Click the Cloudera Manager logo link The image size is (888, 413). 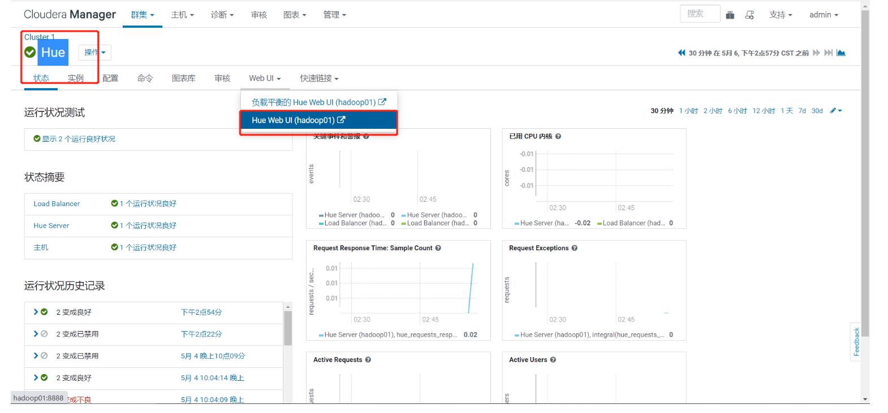click(70, 15)
